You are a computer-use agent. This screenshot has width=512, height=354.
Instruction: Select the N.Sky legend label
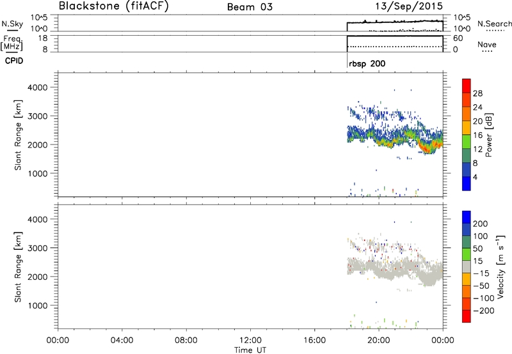click(12, 24)
